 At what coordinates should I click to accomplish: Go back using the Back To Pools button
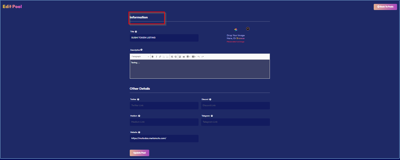385,7
